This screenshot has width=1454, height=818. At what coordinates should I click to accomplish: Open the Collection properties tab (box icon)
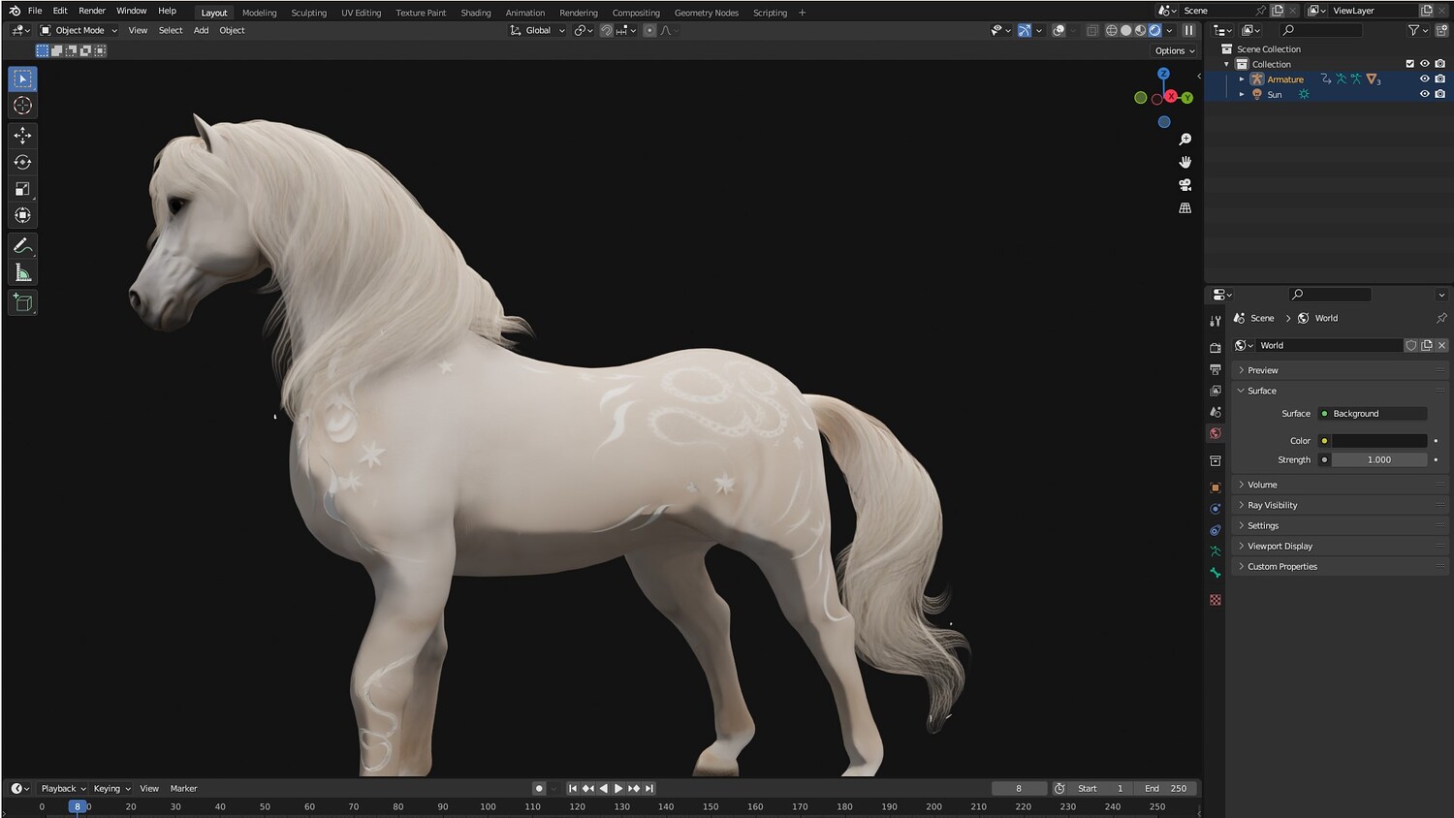point(1216,460)
